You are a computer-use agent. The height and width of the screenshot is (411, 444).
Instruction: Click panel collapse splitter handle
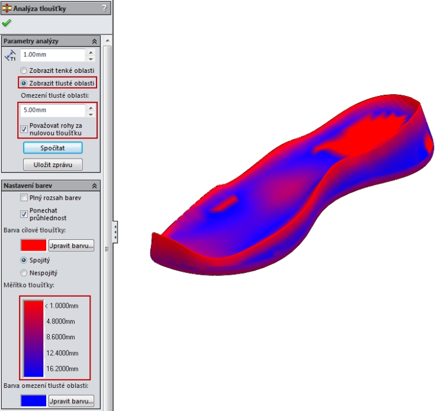(115, 232)
